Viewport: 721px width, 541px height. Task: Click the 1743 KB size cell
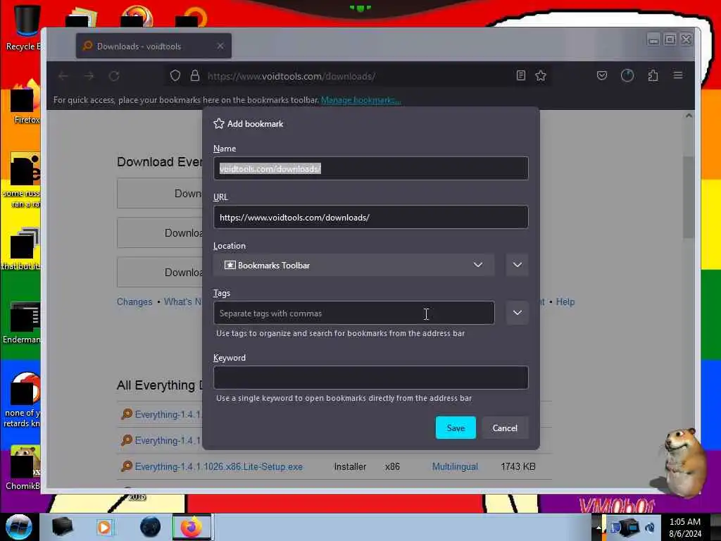click(x=518, y=466)
